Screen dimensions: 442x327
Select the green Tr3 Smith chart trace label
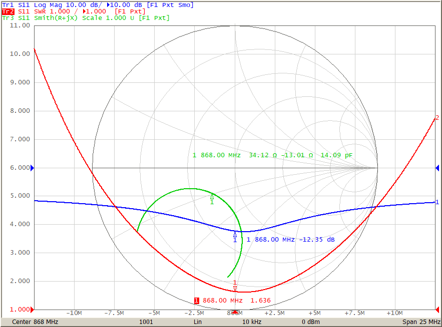click(86, 17)
